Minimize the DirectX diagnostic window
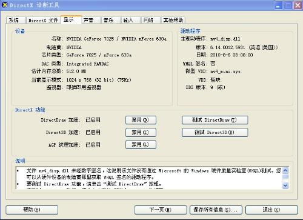The width and height of the screenshot is (303, 220). (x=278, y=5)
